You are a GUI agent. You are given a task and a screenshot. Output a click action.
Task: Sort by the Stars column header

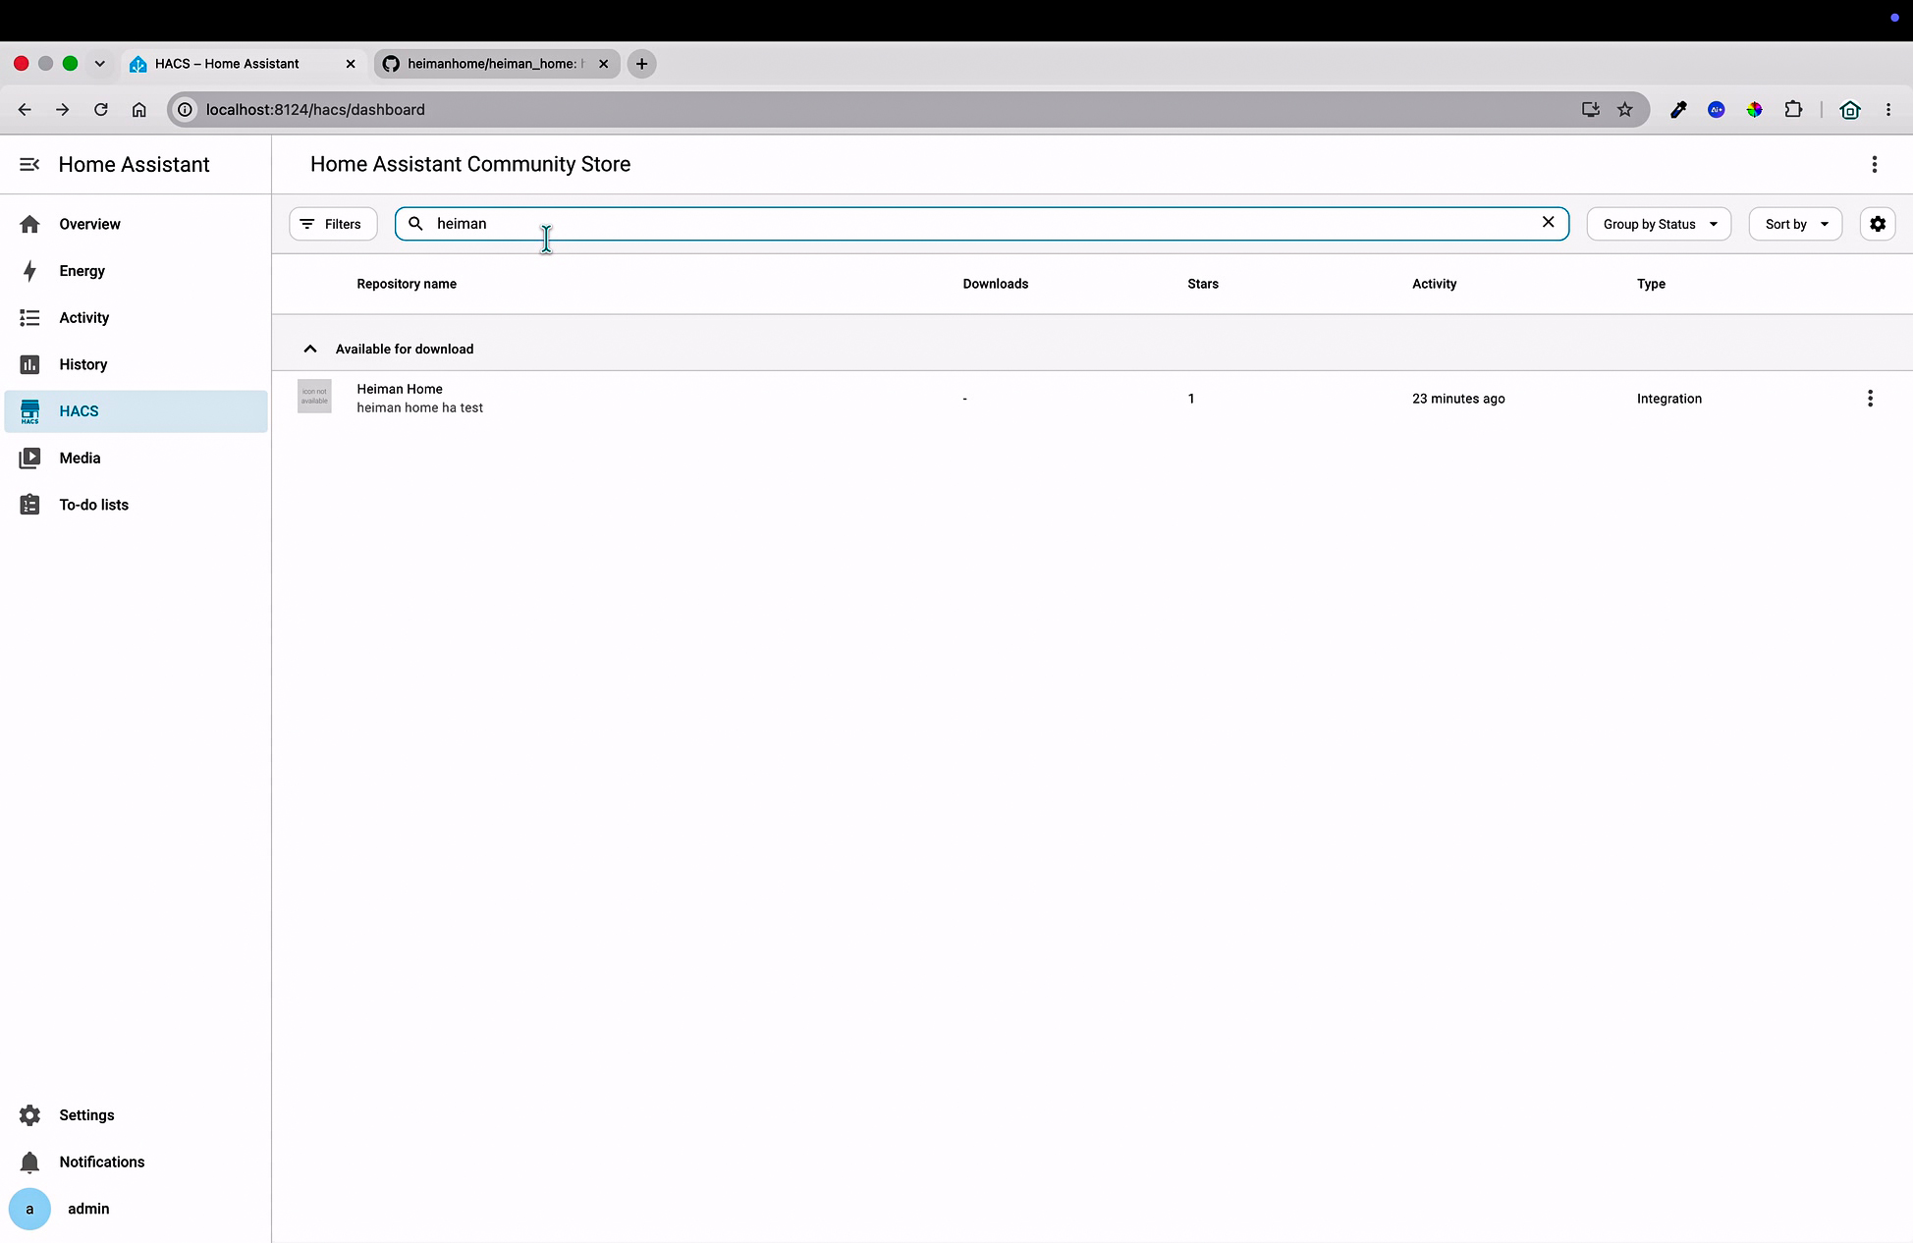(1202, 284)
